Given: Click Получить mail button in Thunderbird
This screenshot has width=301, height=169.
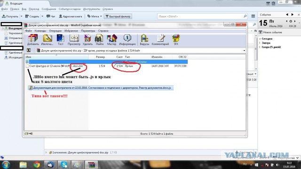Looking at the screenshot, I should pos(10,16).
